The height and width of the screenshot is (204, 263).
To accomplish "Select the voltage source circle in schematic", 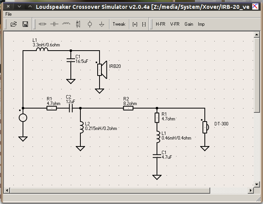I will (x=23, y=118).
